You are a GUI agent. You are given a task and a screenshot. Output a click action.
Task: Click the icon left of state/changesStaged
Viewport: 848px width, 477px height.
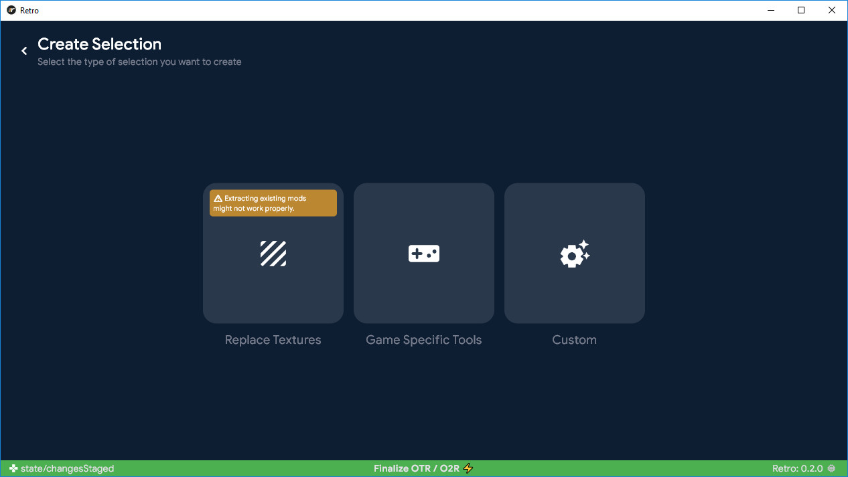(x=13, y=468)
